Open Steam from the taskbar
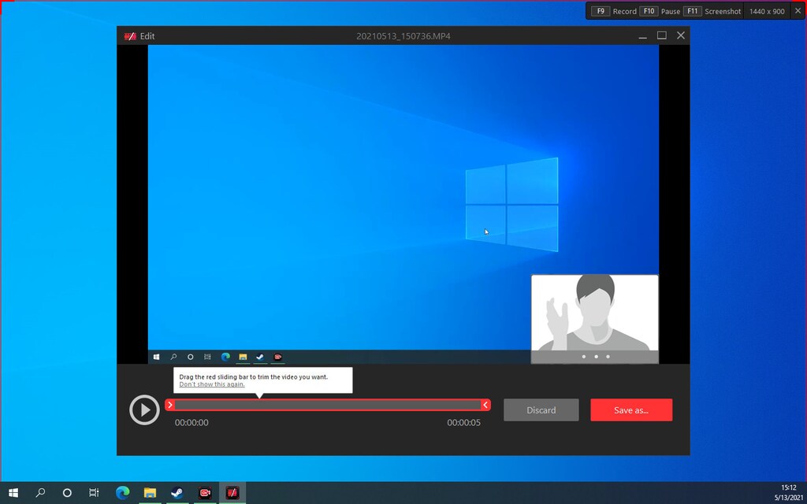 (177, 493)
